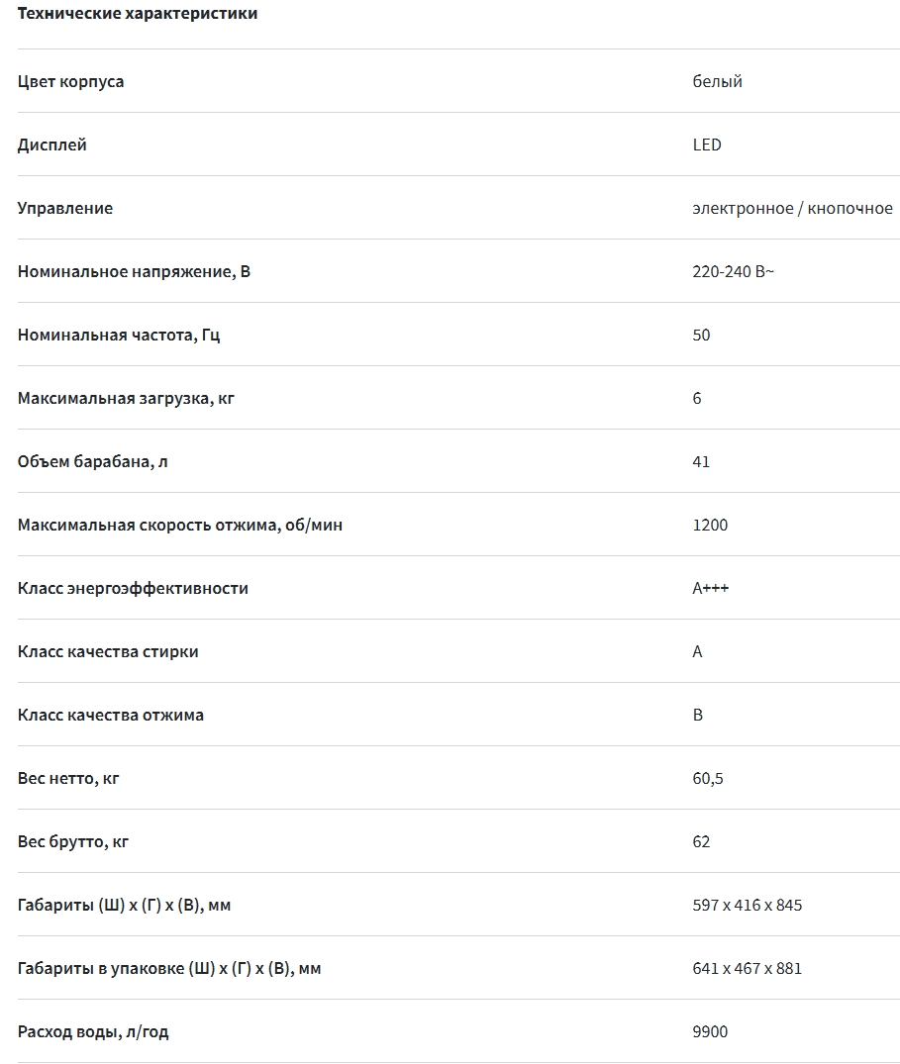Click the net weight value '60,5'
The height and width of the screenshot is (1064, 900).
pyautogui.click(x=708, y=778)
